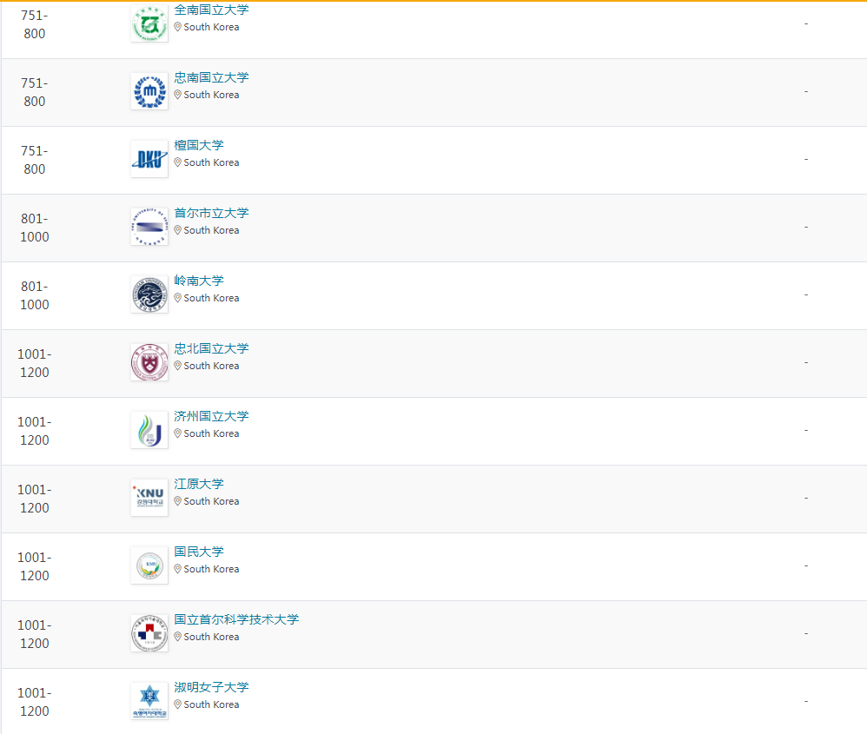
Task: Select the 751-800 rank for 忠南国立大学
Action: pyautogui.click(x=34, y=91)
